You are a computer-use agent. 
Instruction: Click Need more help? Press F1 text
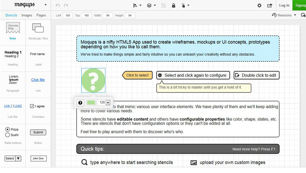(254, 149)
